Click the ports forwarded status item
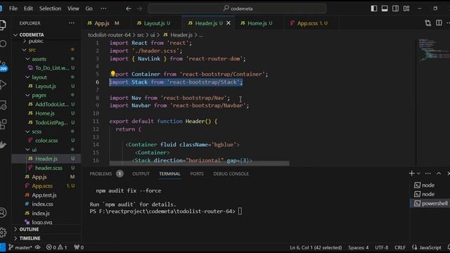 coord(79,247)
